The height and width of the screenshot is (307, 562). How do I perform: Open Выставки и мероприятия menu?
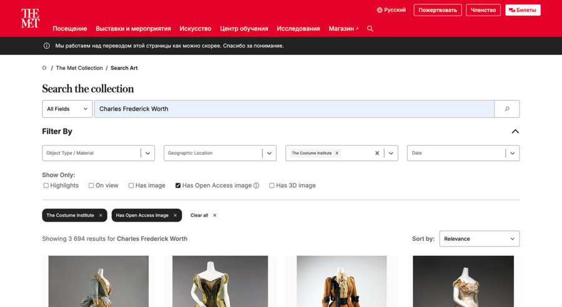(x=134, y=29)
